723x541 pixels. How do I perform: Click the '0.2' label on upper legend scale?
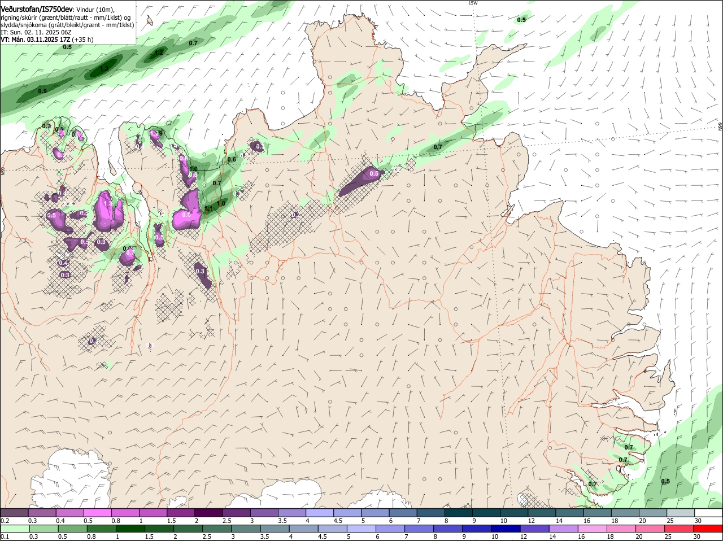[5, 521]
